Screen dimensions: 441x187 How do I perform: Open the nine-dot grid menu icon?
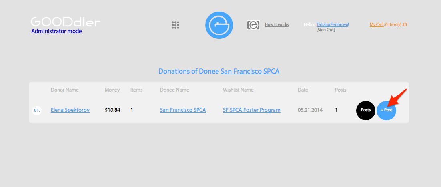point(176,25)
